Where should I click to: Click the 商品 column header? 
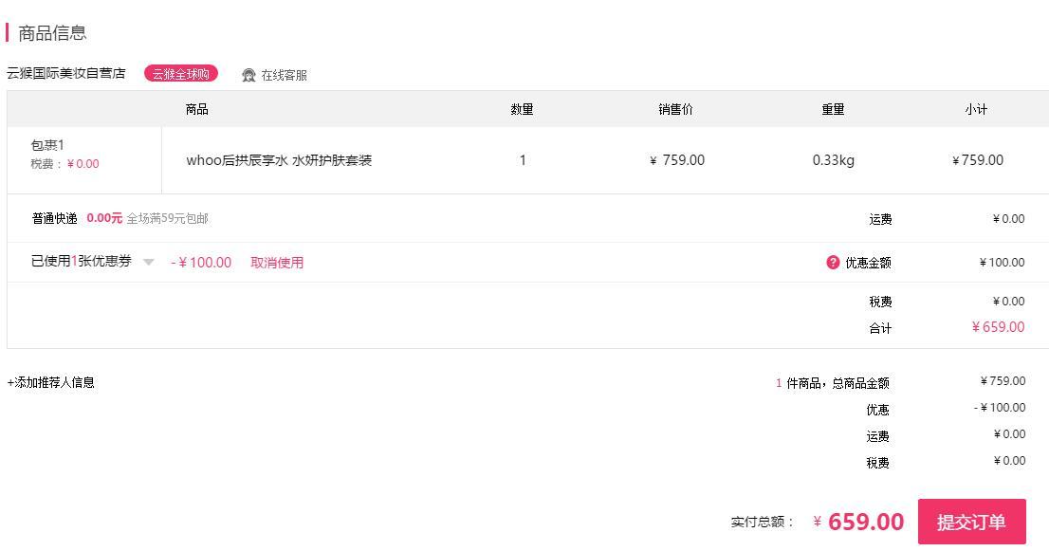click(x=196, y=109)
